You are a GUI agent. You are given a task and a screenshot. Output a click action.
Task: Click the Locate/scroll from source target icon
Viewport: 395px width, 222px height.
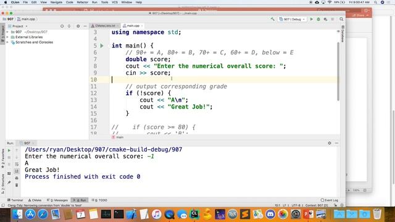(62, 26)
